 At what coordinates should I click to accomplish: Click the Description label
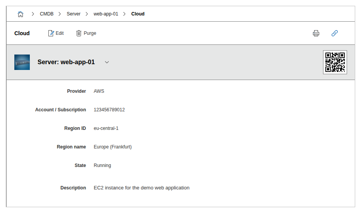pyautogui.click(x=73, y=188)
